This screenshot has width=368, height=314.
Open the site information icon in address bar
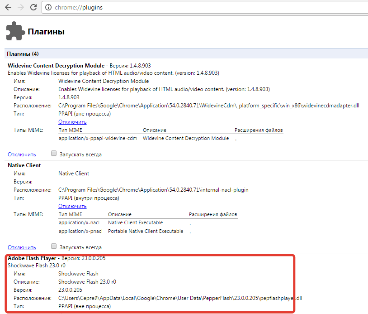point(48,8)
